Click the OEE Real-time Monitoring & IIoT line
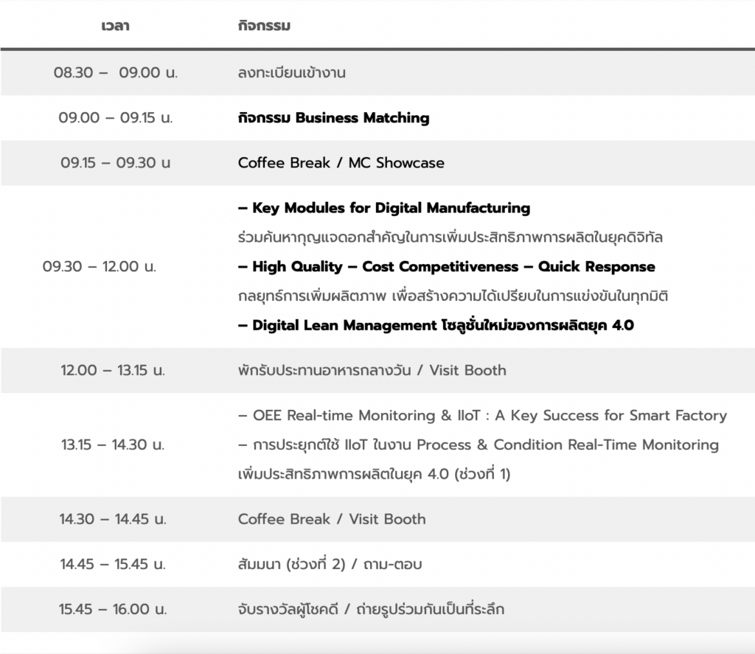755x654 pixels. (x=482, y=416)
